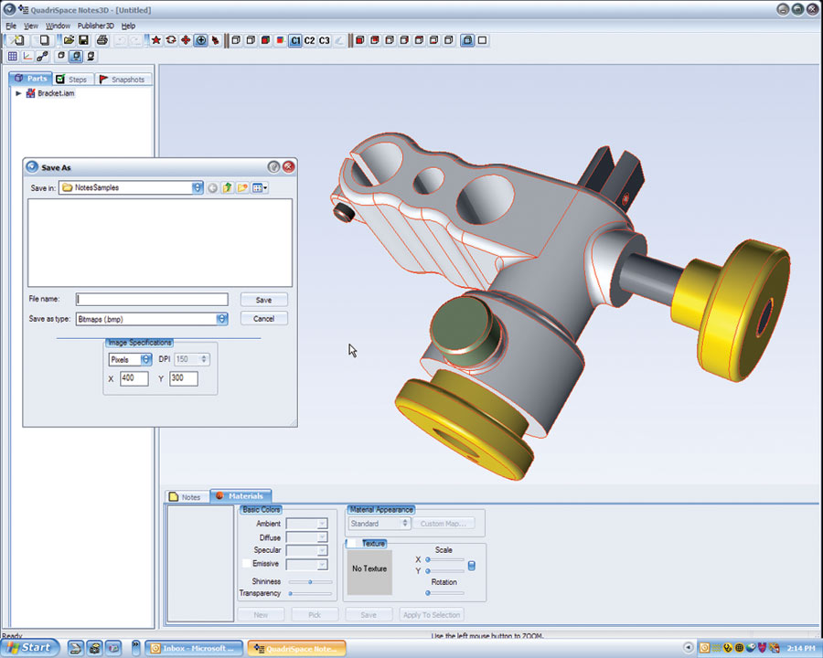
Task: Open the Save as type dropdown
Action: [x=222, y=319]
